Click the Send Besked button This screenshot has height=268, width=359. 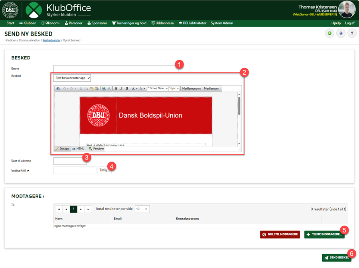337,258
